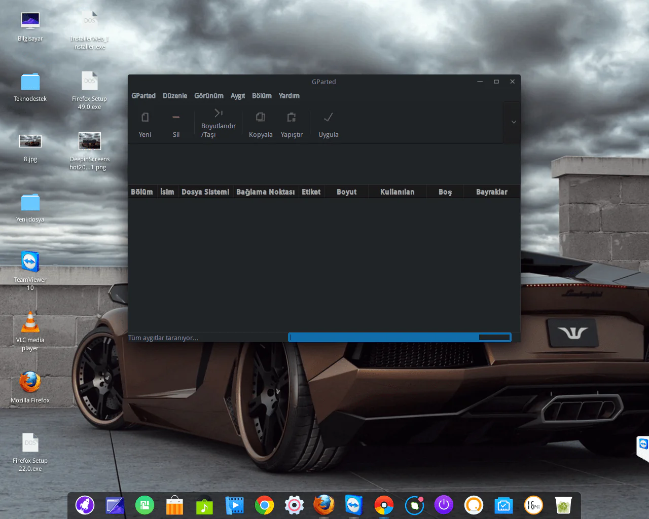
Task: Open the Deepin launcher icon in the dock
Action: [85, 505]
